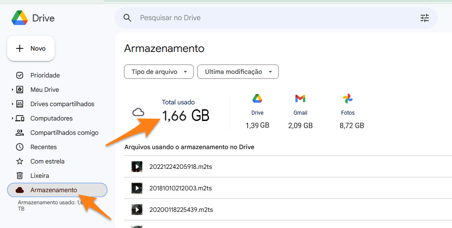Open advanced search filter options icon
The height and width of the screenshot is (228, 452).
425,18
